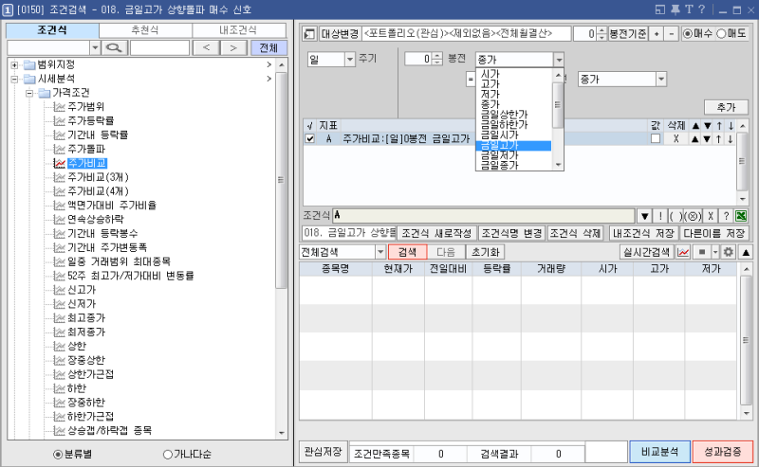
Task: Switch to the 추천식 tab
Action: (145, 30)
